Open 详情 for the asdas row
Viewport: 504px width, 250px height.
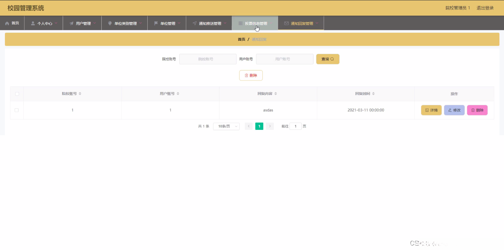pos(431,110)
